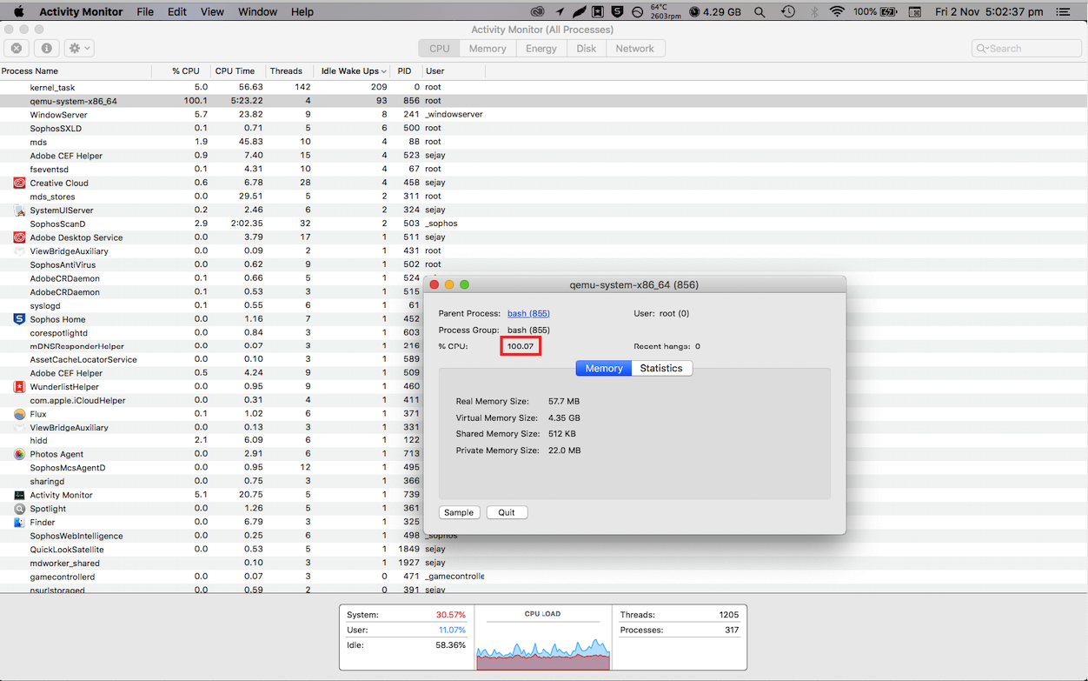This screenshot has width=1088, height=681.
Task: Click the WunderlistHelper process icon
Action: (19, 387)
